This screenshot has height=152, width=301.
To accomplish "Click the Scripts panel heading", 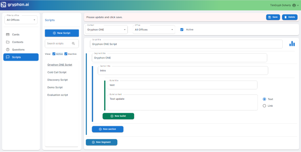I will 50,20.
